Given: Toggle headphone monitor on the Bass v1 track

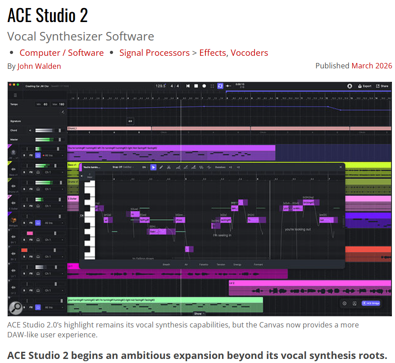Looking at the screenshot, I should [38, 172].
